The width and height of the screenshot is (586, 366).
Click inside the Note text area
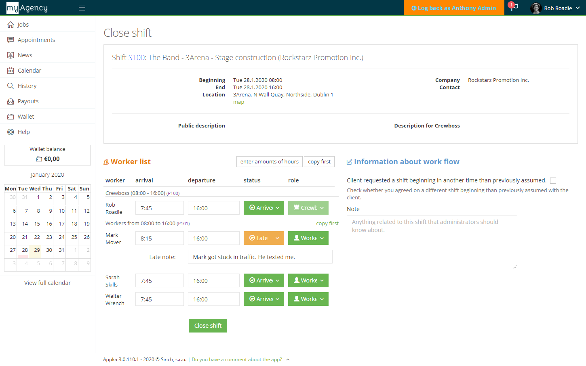click(x=432, y=241)
